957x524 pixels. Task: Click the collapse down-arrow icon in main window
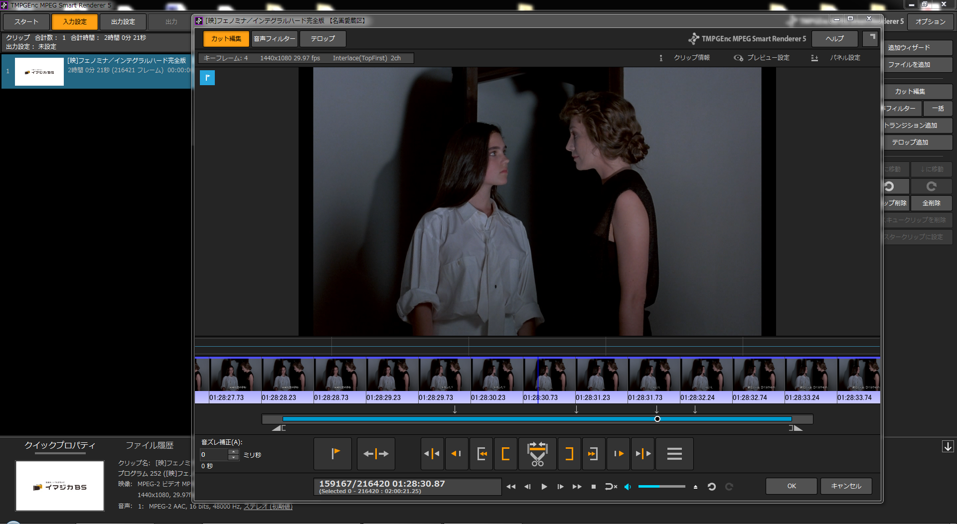[x=948, y=447]
